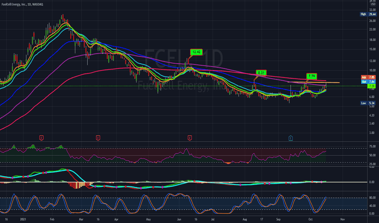Select the green 12.42 price callout
Screen dimensions: 379x223
tap(196, 52)
